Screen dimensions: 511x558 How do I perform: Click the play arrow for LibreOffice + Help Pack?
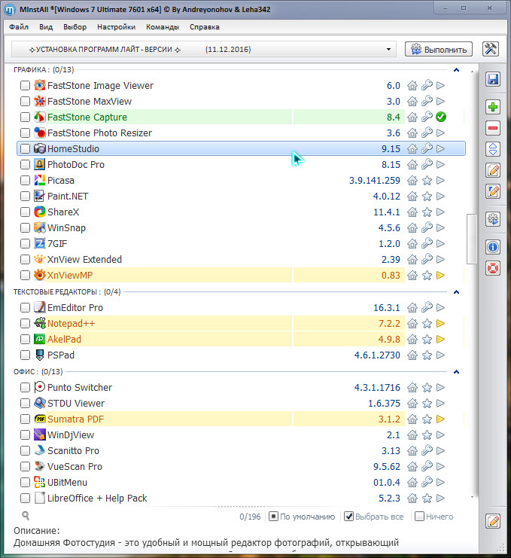point(440,498)
